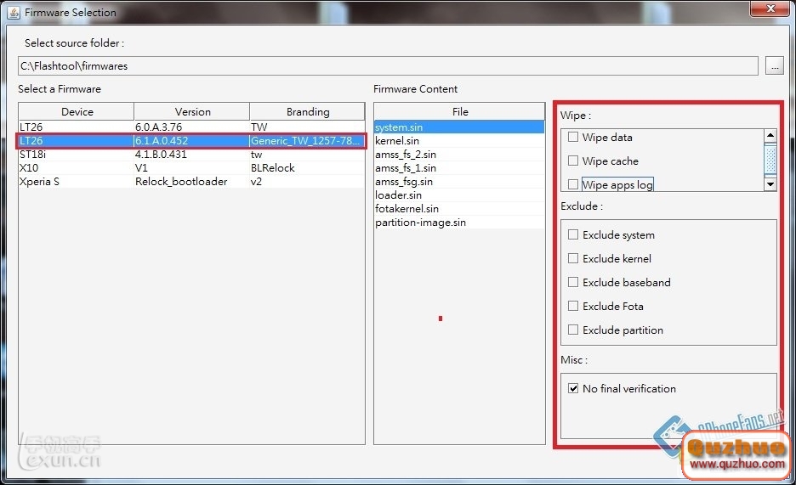Close the Firmware Selection window
The height and width of the screenshot is (485, 796).
[x=770, y=8]
